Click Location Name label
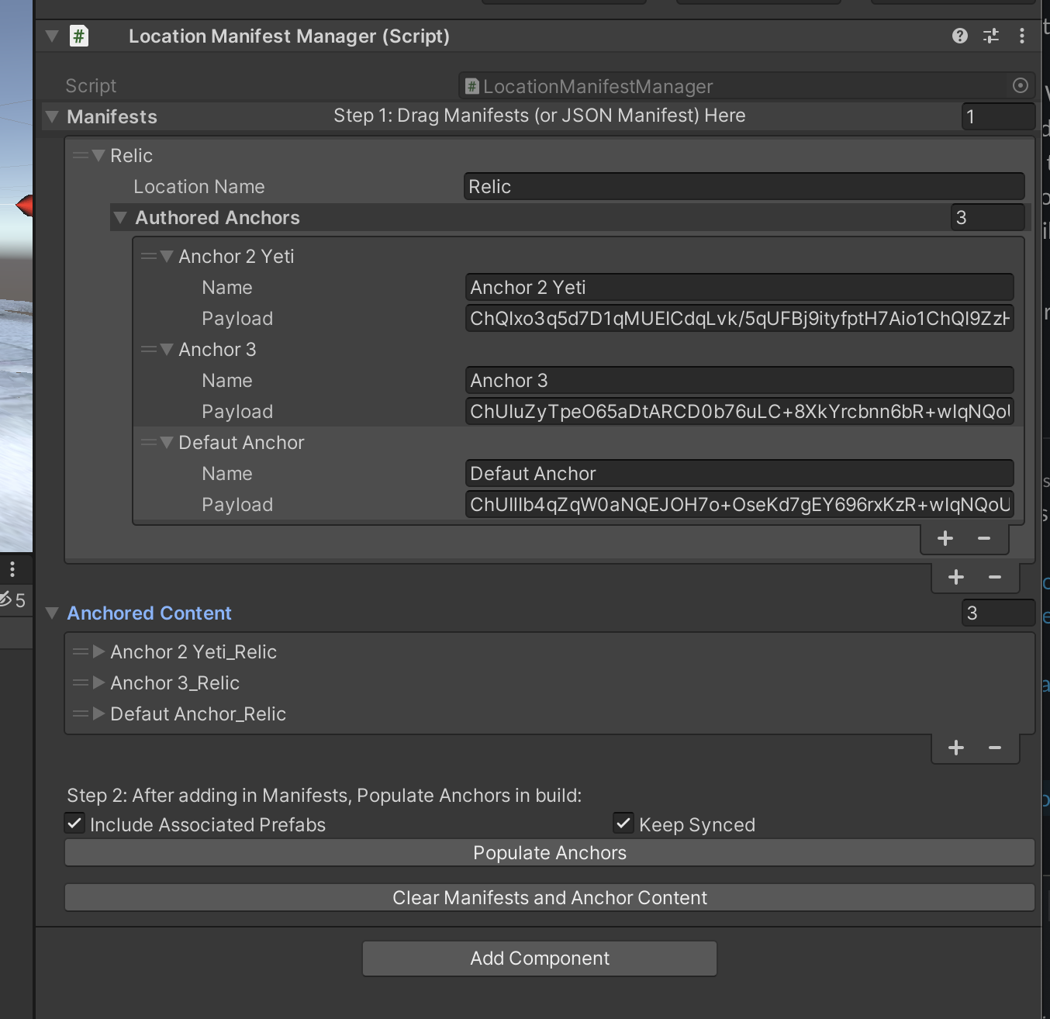 pyautogui.click(x=199, y=187)
